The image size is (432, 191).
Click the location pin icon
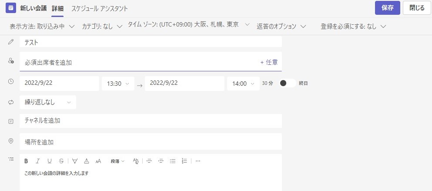[x=11, y=141]
